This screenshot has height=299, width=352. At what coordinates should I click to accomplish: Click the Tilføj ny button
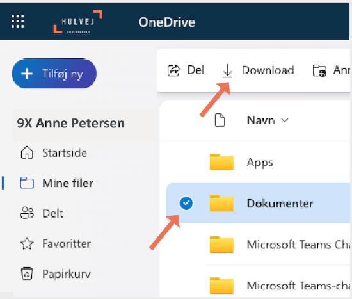pyautogui.click(x=54, y=74)
